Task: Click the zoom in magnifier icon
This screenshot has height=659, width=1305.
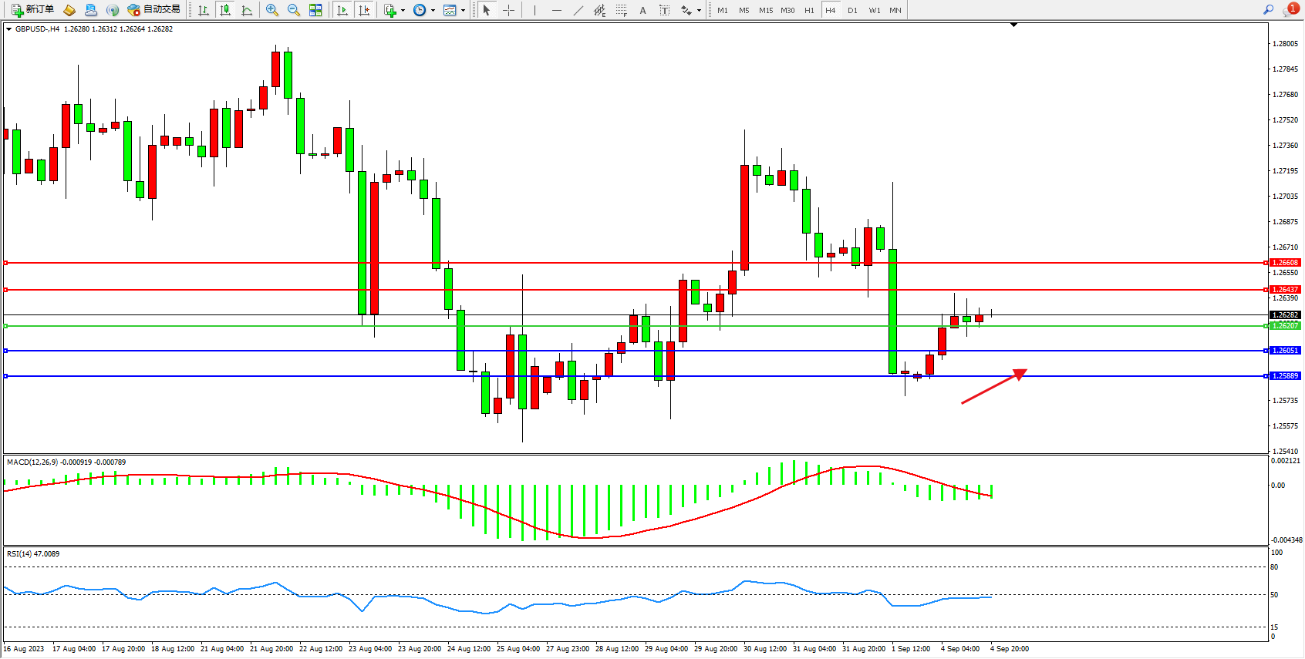Action: click(271, 10)
